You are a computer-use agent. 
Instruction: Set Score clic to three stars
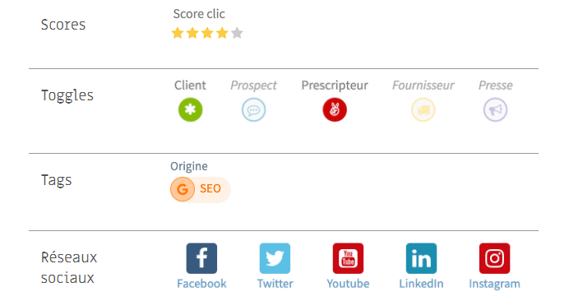(x=207, y=33)
